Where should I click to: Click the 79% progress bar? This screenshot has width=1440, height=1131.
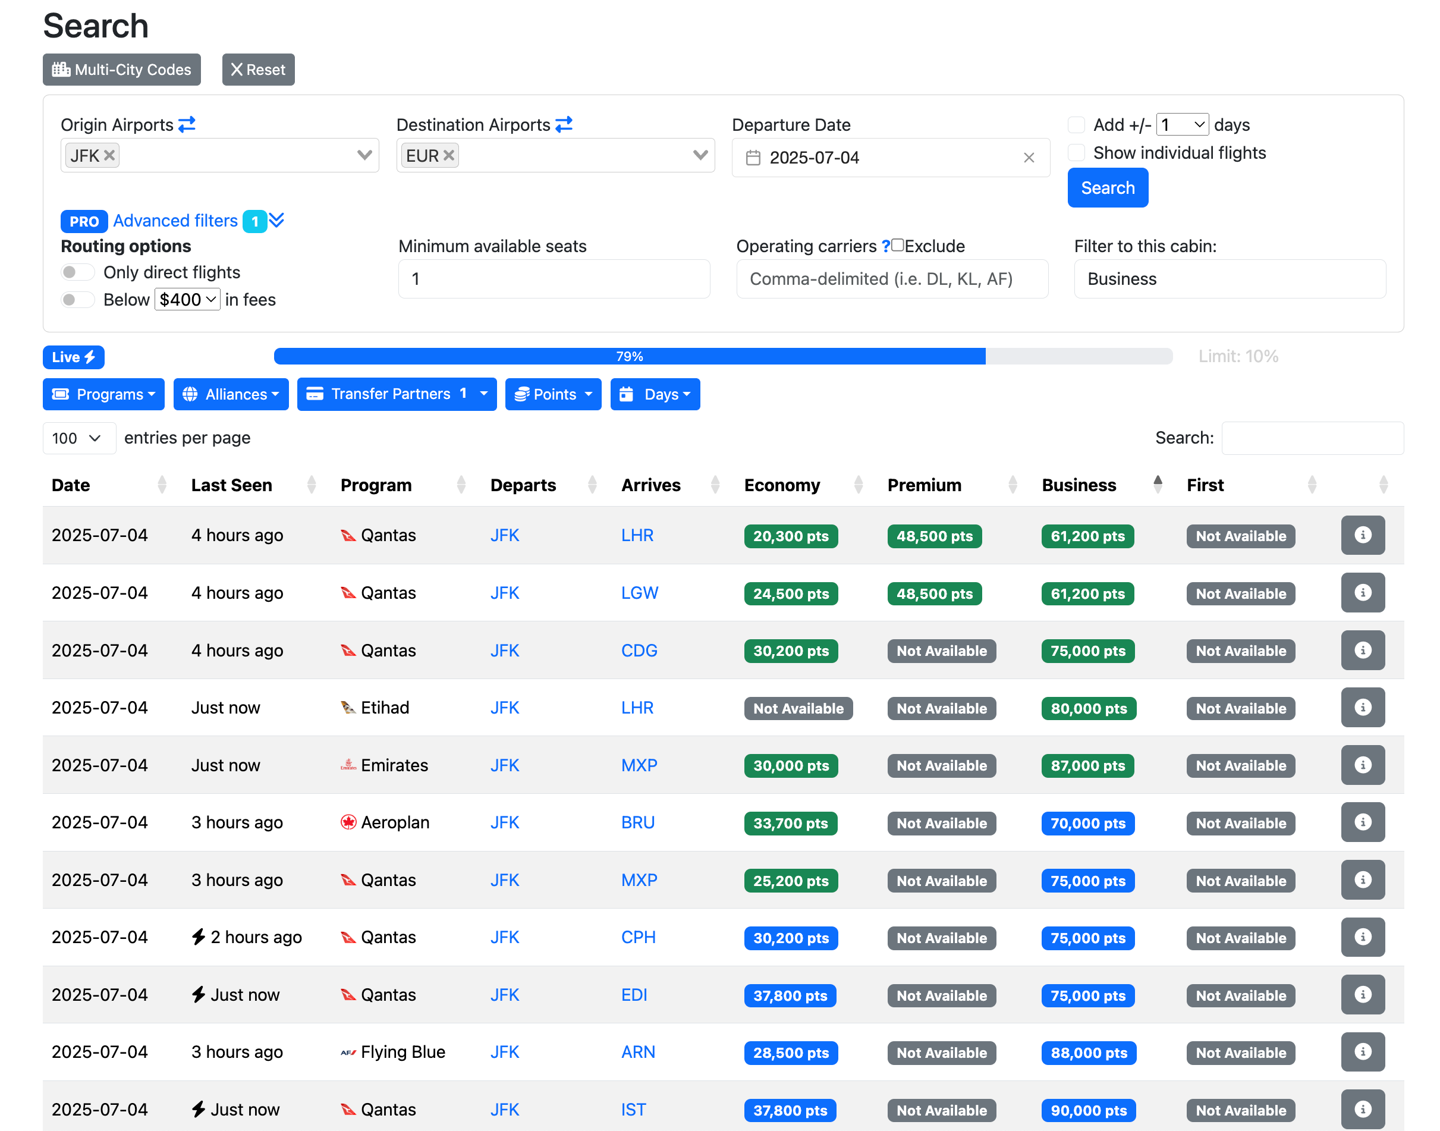630,356
